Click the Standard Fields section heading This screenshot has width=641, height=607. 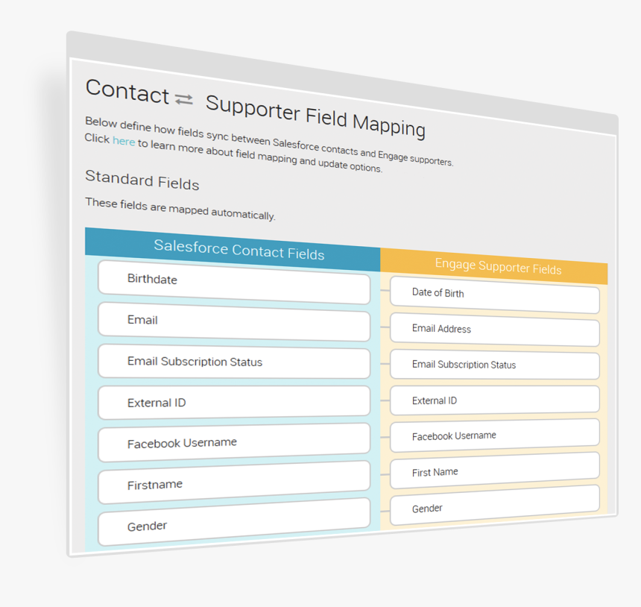coord(142,180)
